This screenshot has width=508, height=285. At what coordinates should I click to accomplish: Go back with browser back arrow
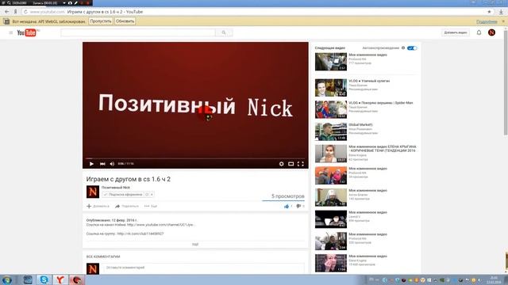pos(7,12)
